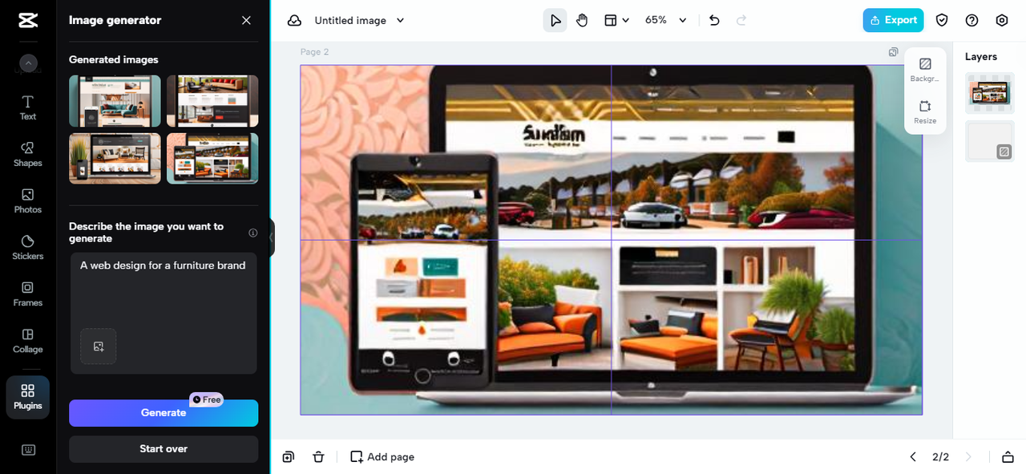Open the Background option
Screen dimensions: 1026x474
pyautogui.click(x=925, y=70)
